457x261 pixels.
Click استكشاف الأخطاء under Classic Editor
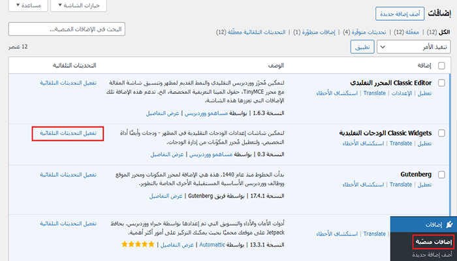point(337,93)
